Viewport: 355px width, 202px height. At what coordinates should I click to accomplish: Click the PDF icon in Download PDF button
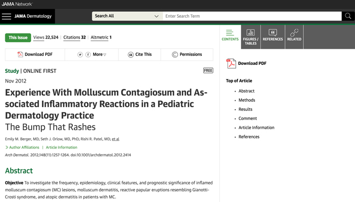point(20,54)
